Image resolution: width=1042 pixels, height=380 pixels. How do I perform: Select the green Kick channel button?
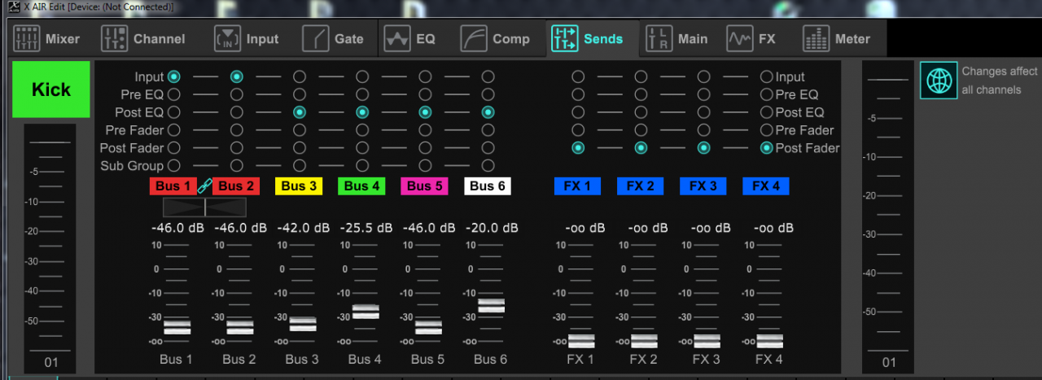tap(51, 90)
